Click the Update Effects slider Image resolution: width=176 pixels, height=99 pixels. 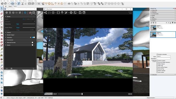click(29, 28)
